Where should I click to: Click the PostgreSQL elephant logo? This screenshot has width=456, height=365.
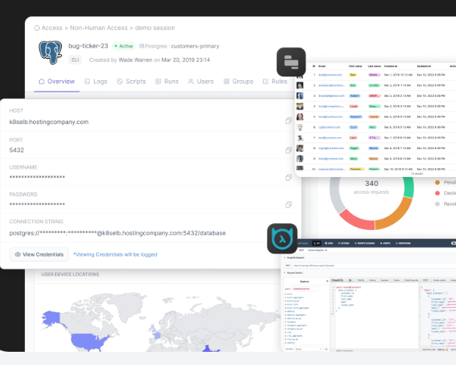tap(51, 53)
